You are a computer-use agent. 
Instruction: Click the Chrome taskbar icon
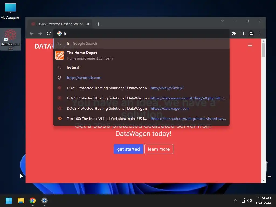(x=33, y=201)
